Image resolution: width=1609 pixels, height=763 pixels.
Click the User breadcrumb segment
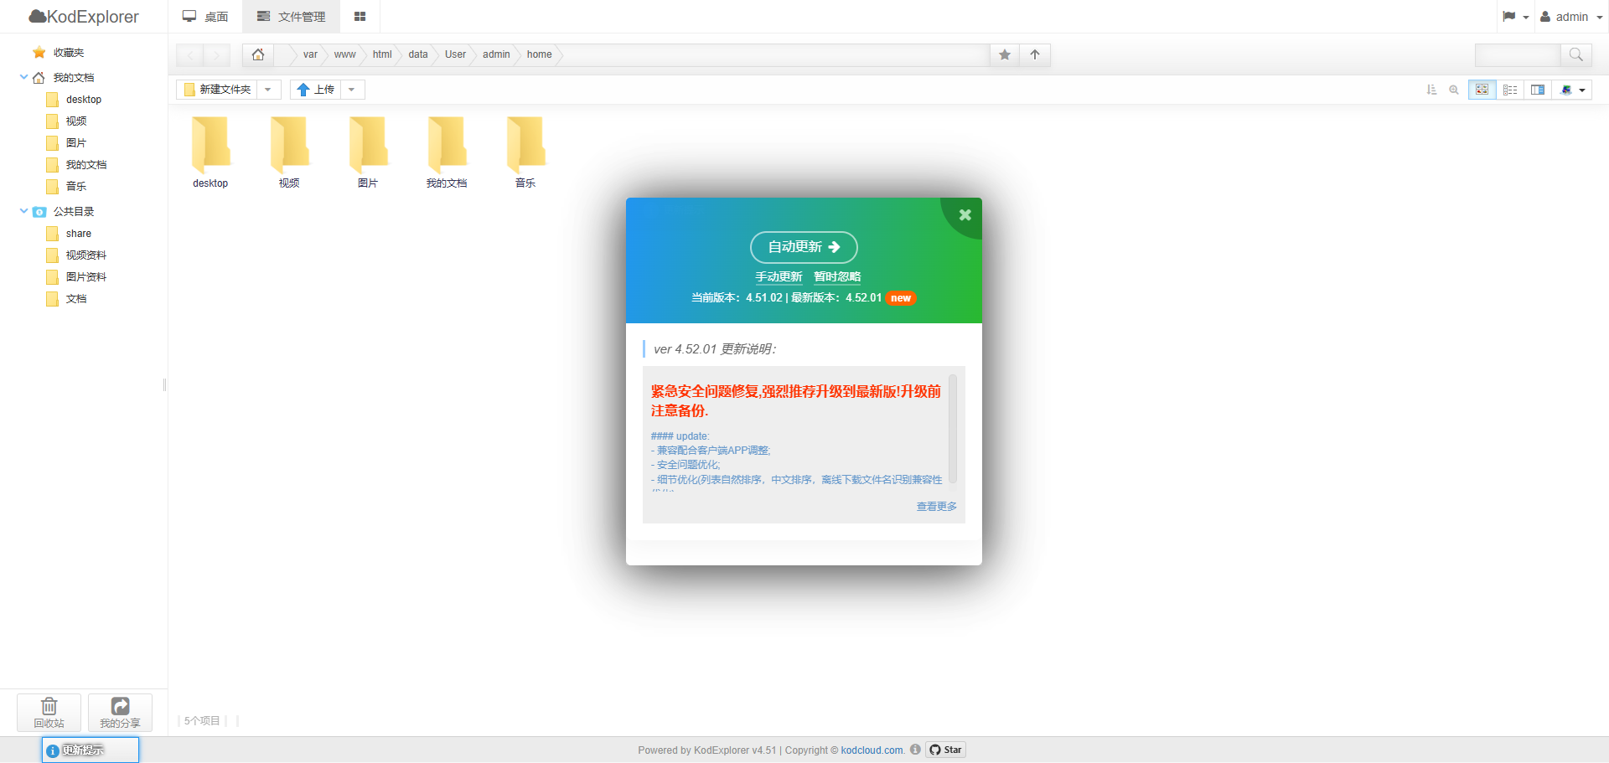pyautogui.click(x=455, y=54)
